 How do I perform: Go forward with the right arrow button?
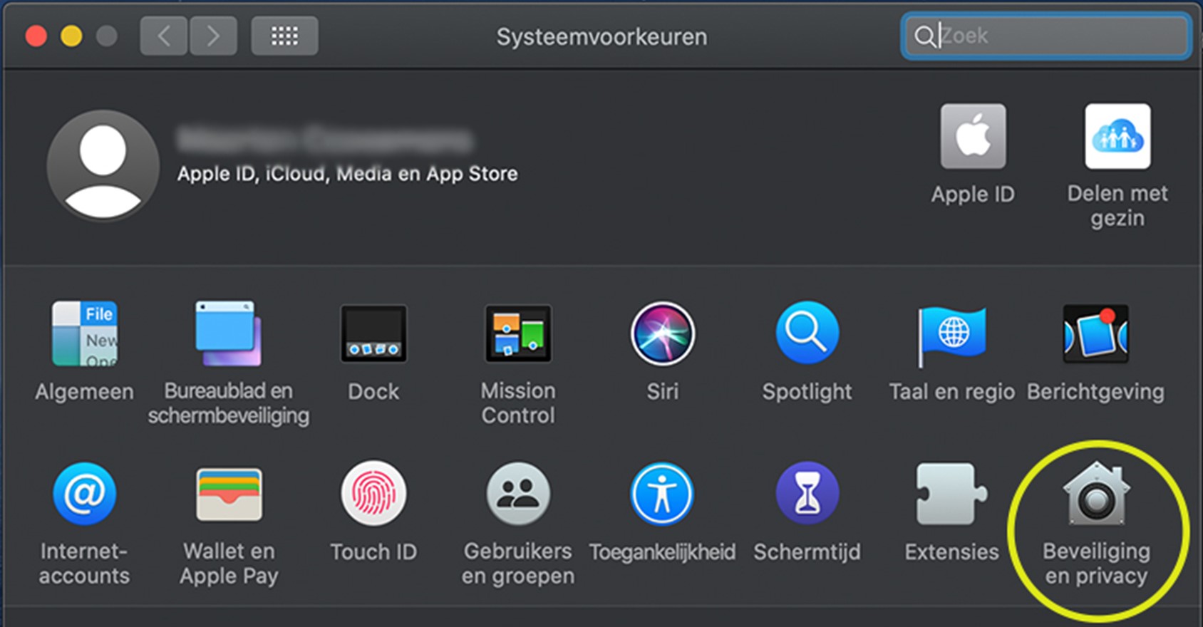tap(213, 36)
